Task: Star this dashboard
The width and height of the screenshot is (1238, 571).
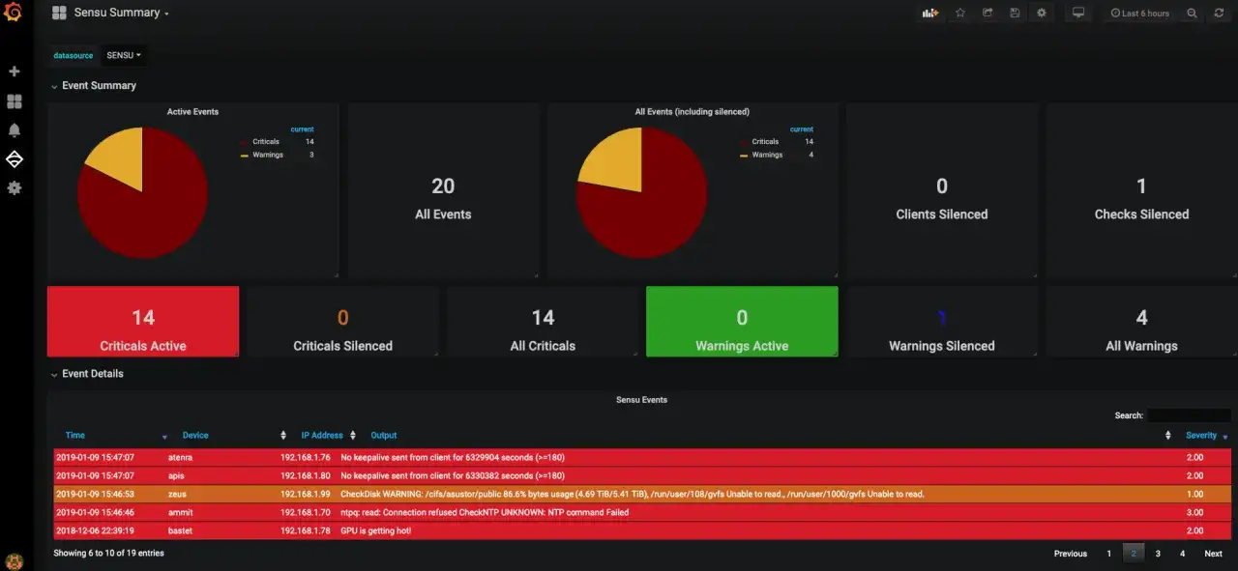Action: tap(959, 13)
